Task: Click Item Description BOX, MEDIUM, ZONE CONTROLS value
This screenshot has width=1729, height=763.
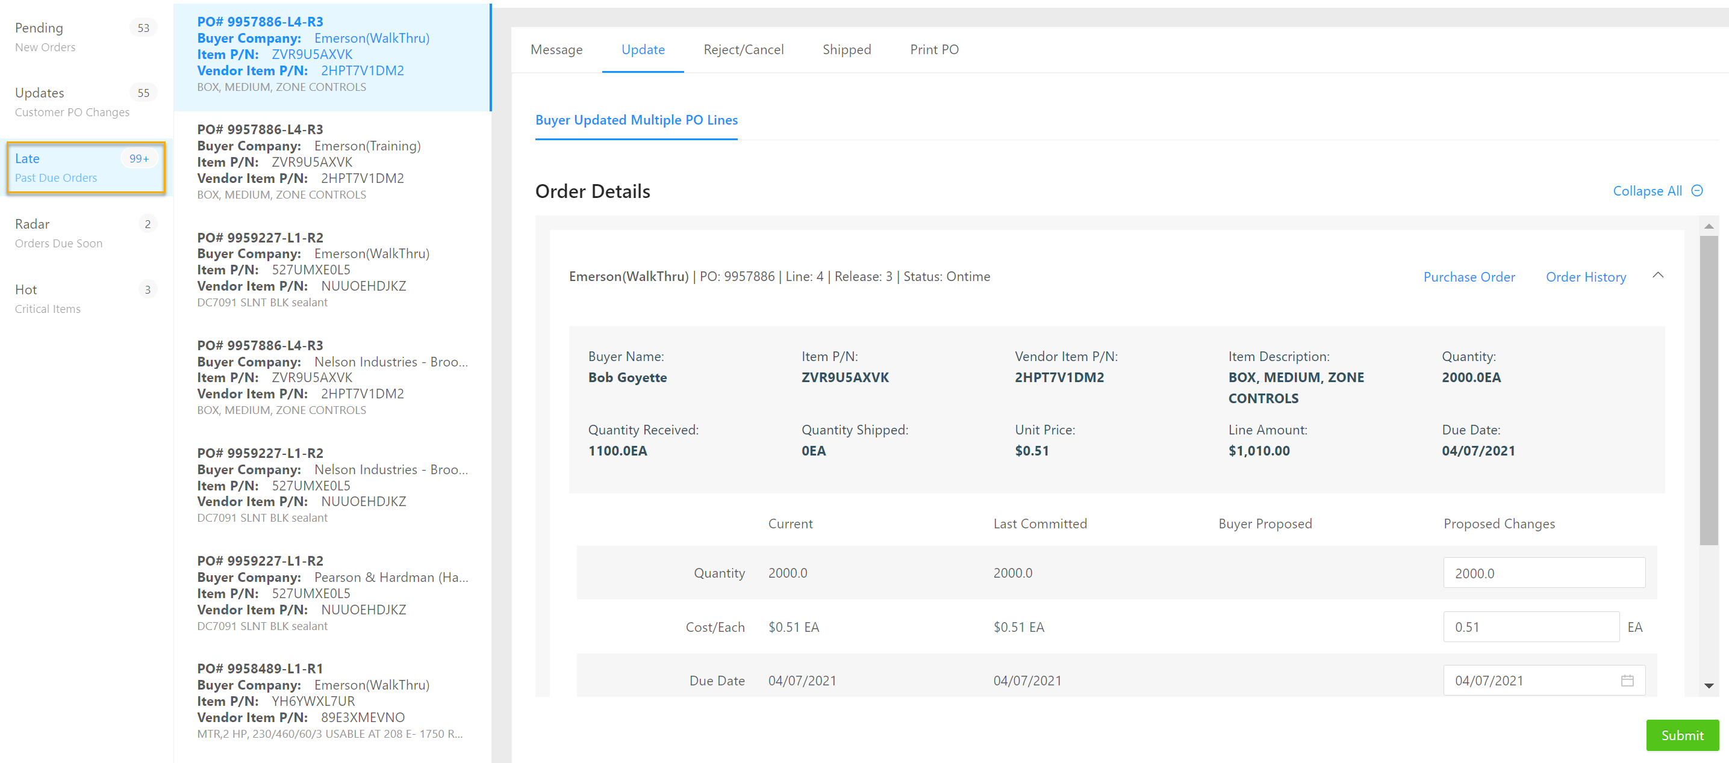Action: coord(1295,388)
